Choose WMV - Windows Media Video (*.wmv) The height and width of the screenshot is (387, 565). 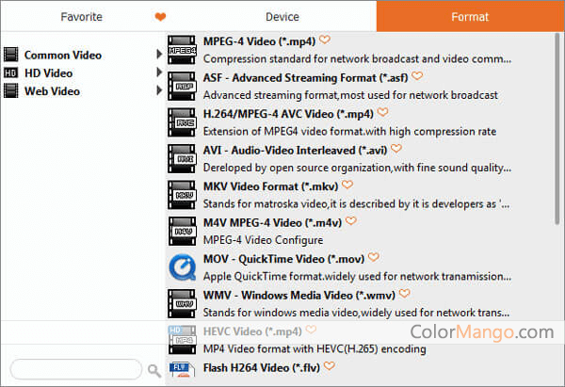pyautogui.click(x=299, y=296)
